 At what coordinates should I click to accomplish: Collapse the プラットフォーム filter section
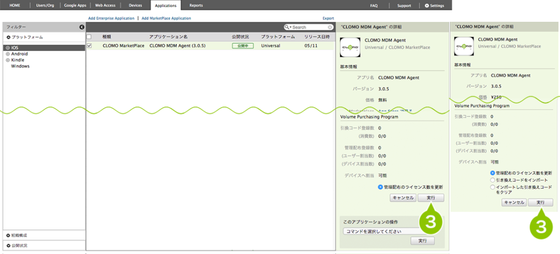tap(9, 37)
